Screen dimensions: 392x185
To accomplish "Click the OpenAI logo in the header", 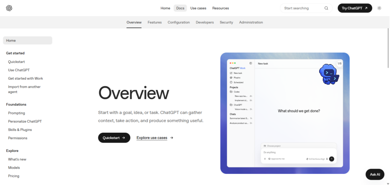I will 9,8.
